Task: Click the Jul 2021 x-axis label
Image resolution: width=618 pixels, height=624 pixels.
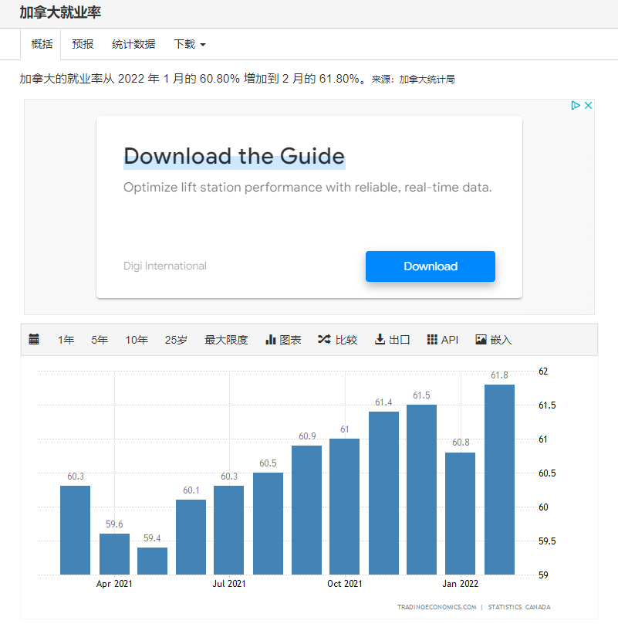Action: click(229, 584)
